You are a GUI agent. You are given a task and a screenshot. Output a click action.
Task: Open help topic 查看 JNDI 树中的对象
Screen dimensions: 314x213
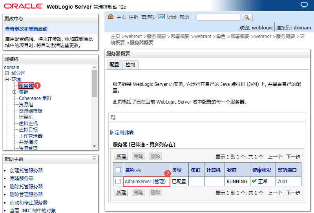click(33, 210)
